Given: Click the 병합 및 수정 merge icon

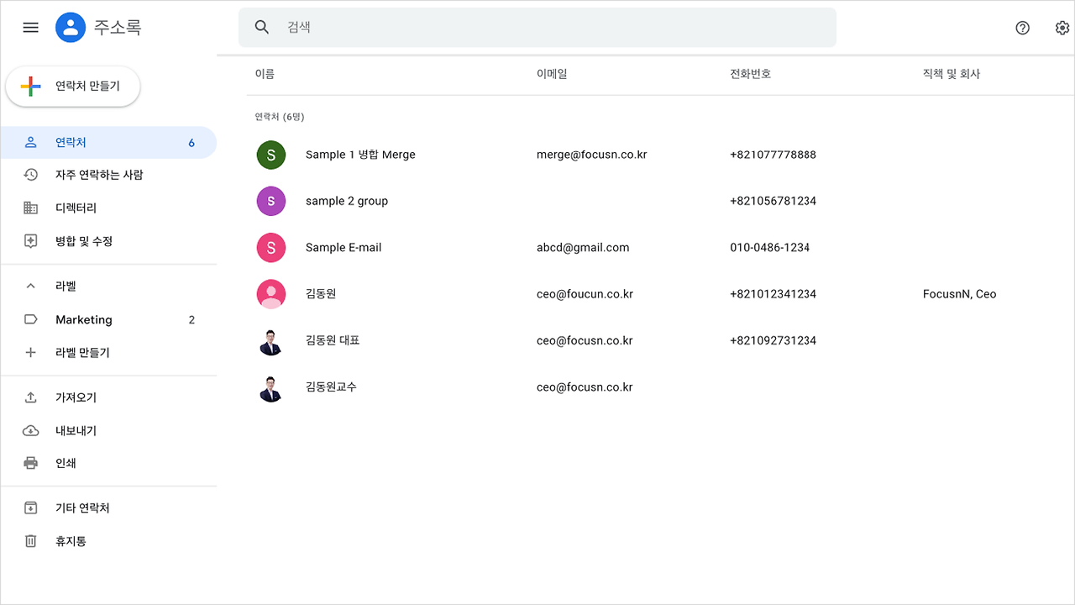Looking at the screenshot, I should [31, 240].
